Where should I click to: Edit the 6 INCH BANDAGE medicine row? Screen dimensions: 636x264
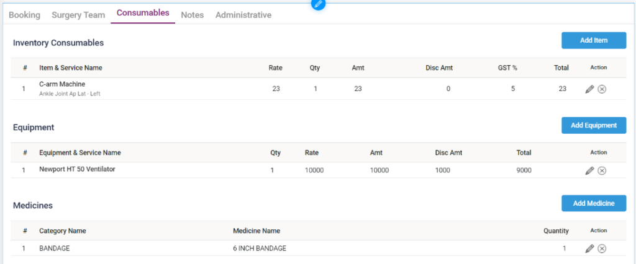589,249
